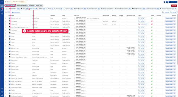Click the green status indicator for Inspection row
The height and width of the screenshot is (97, 178).
pyautogui.click(x=152, y=75)
